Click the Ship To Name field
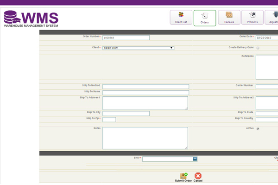Screen dimensions: 278x185 (146, 92)
